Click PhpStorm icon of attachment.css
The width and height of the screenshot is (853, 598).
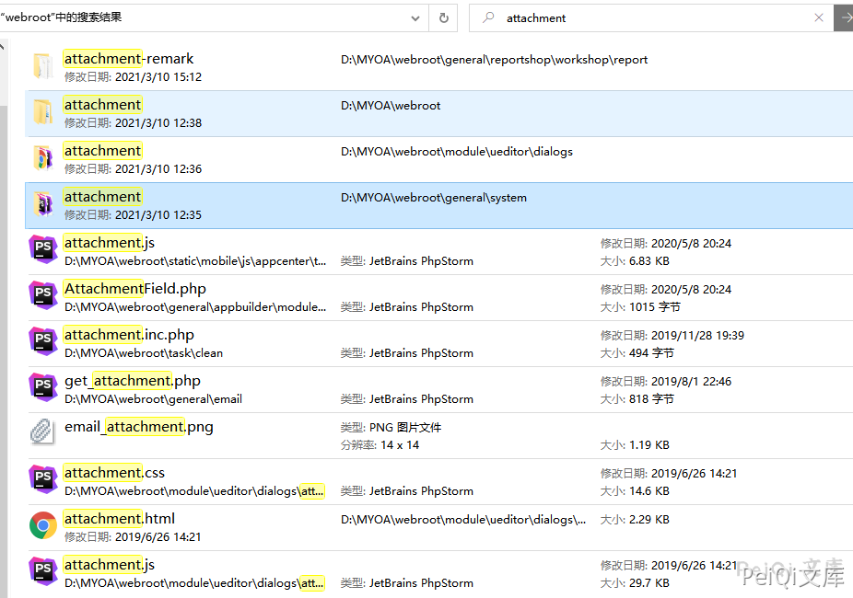pos(43,479)
